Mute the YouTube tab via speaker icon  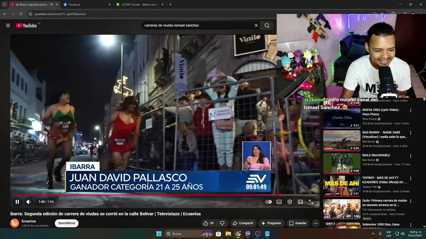pos(51,5)
